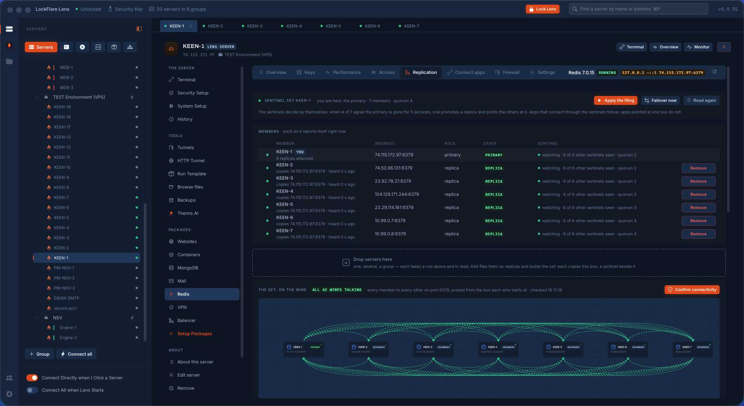744x406 pixels.
Task: Click the Confirm connectivity button
Action: click(692, 290)
